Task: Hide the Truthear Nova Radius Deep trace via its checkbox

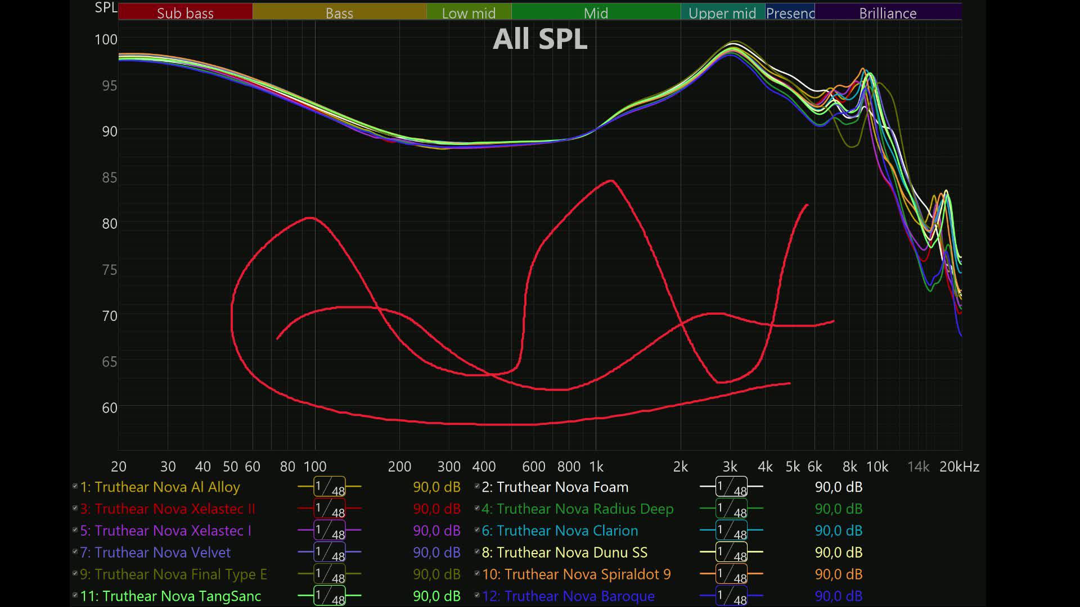Action: coord(477,508)
